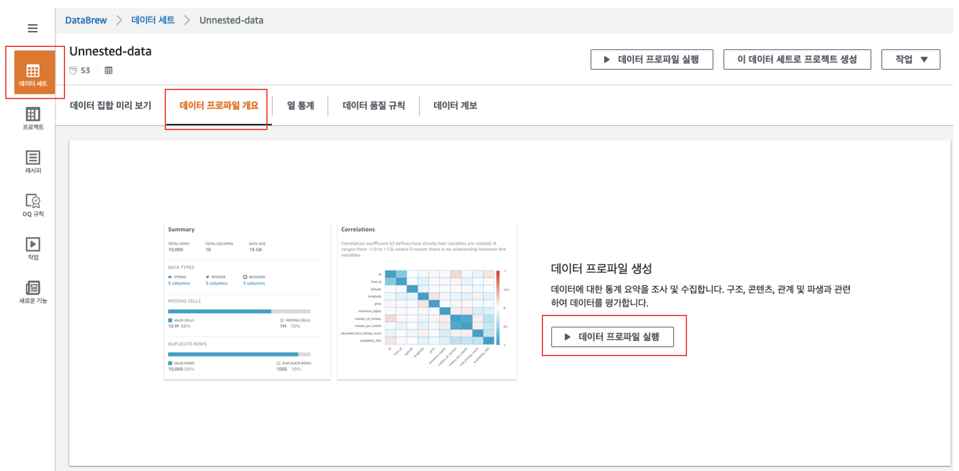Open the 작업 jobs sidebar icon
959x471 pixels.
(33, 248)
